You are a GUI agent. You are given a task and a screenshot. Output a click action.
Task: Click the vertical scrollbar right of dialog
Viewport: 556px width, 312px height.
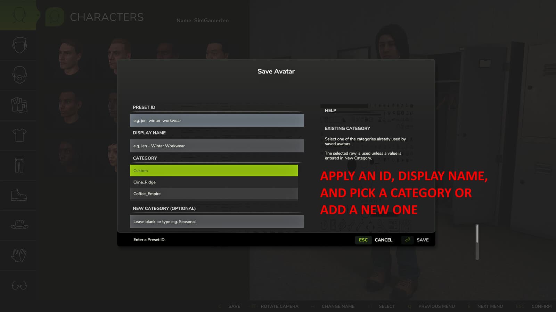tap(477, 242)
